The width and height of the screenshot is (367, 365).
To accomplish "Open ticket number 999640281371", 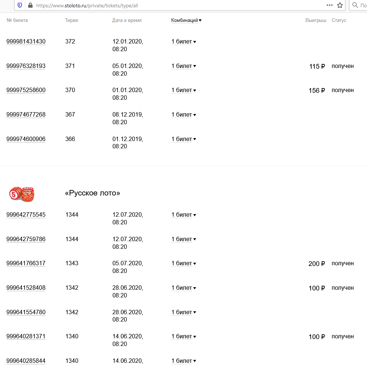I will (26, 337).
